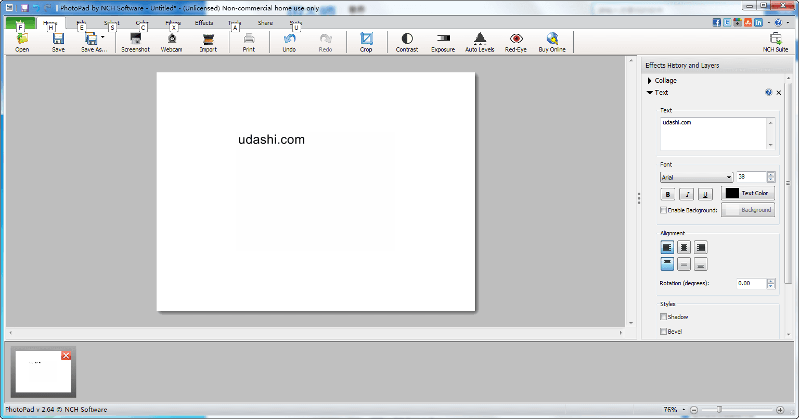Set horizontal alignment to right
Screen dimensions: 799x419
pyautogui.click(x=701, y=247)
